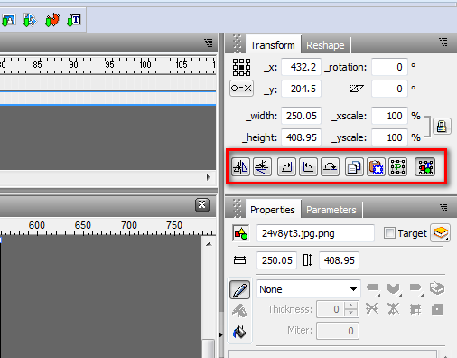Rotate 90 degrees counter-clockwise button
457x358 pixels.
tap(308, 166)
